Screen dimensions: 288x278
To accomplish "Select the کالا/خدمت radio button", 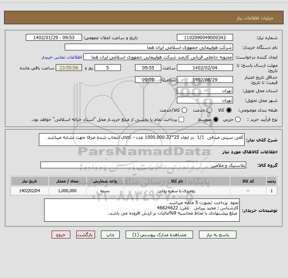I will [x=184, y=110].
